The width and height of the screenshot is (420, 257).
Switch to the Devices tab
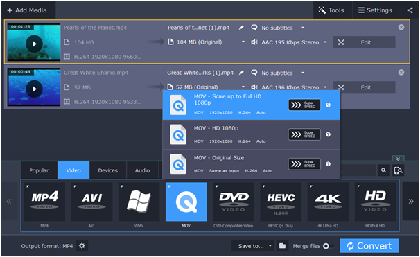[x=107, y=170]
